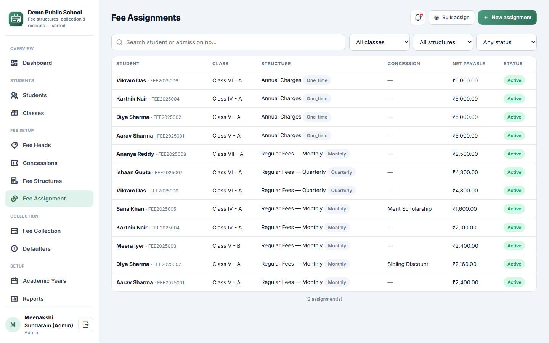
Task: Navigate to Fee Collection
Action: click(49, 231)
